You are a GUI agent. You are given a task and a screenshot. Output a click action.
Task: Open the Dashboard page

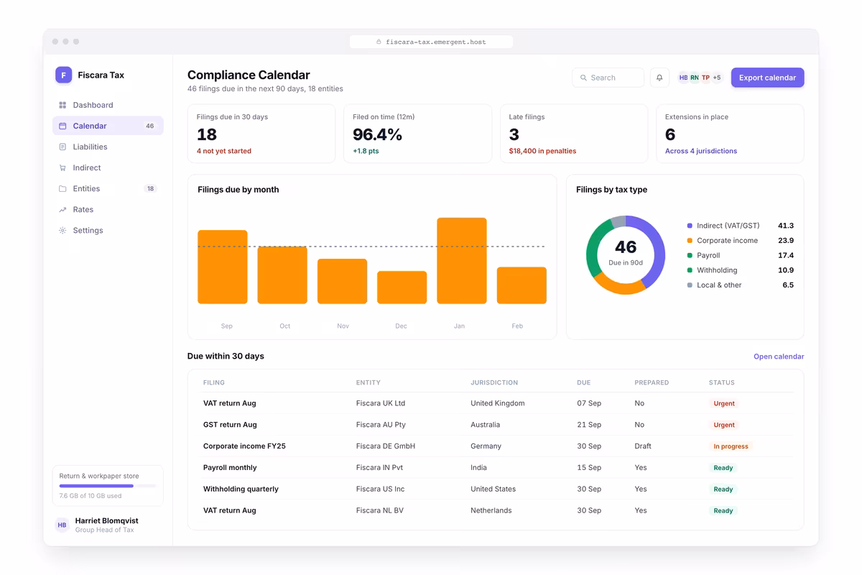[108, 105]
